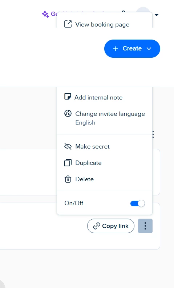Viewport: 174px width, 288px height.
Task: Click the trash can icon
Action: click(68, 179)
